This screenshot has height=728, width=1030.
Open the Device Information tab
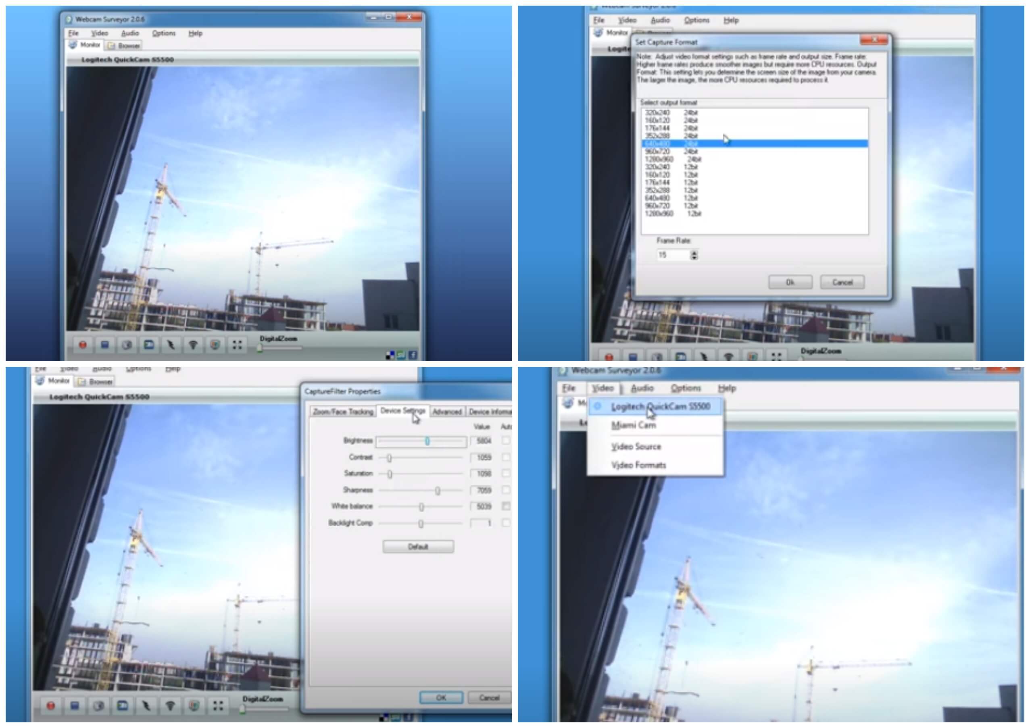(489, 412)
